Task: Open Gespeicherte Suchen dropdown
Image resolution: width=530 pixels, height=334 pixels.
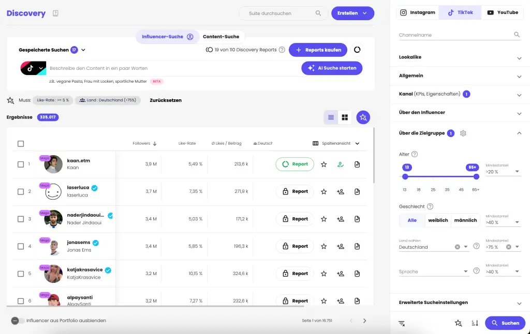Action: coord(83,50)
